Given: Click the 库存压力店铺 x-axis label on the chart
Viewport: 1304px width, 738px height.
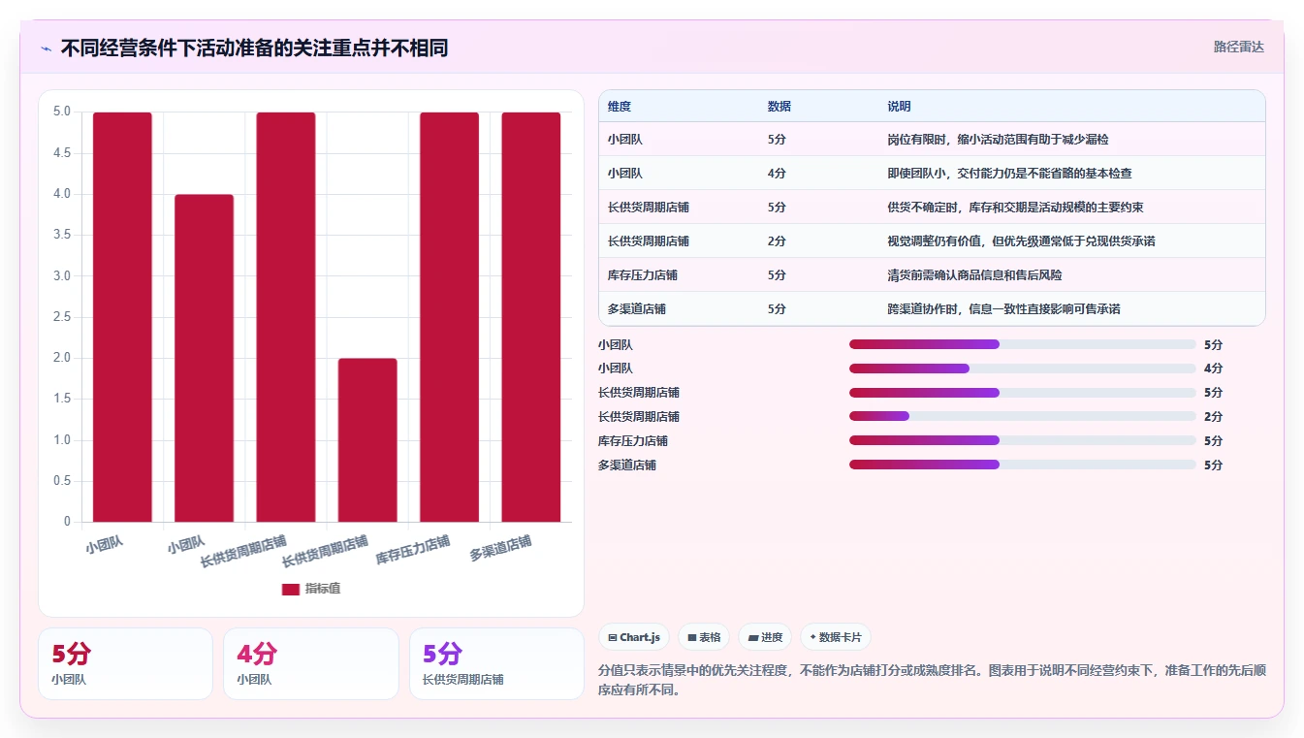Looking at the screenshot, I should point(413,550).
